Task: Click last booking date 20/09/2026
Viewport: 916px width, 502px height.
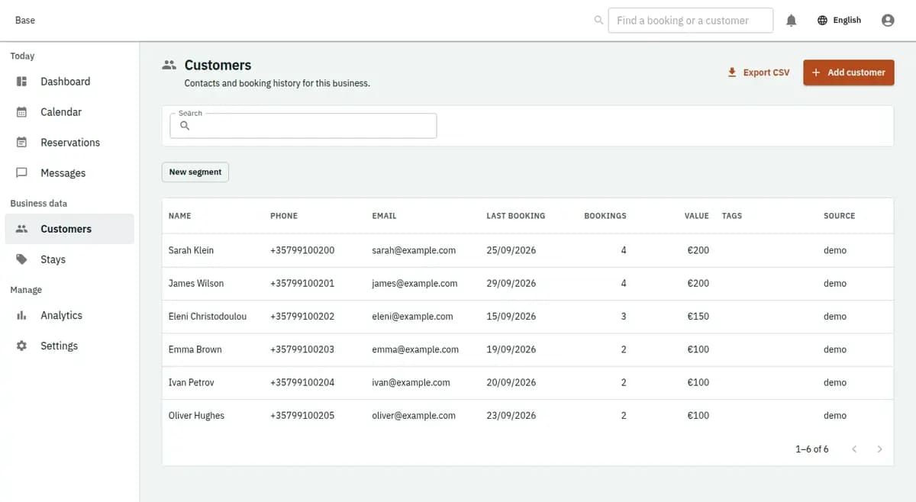Action: (511, 383)
